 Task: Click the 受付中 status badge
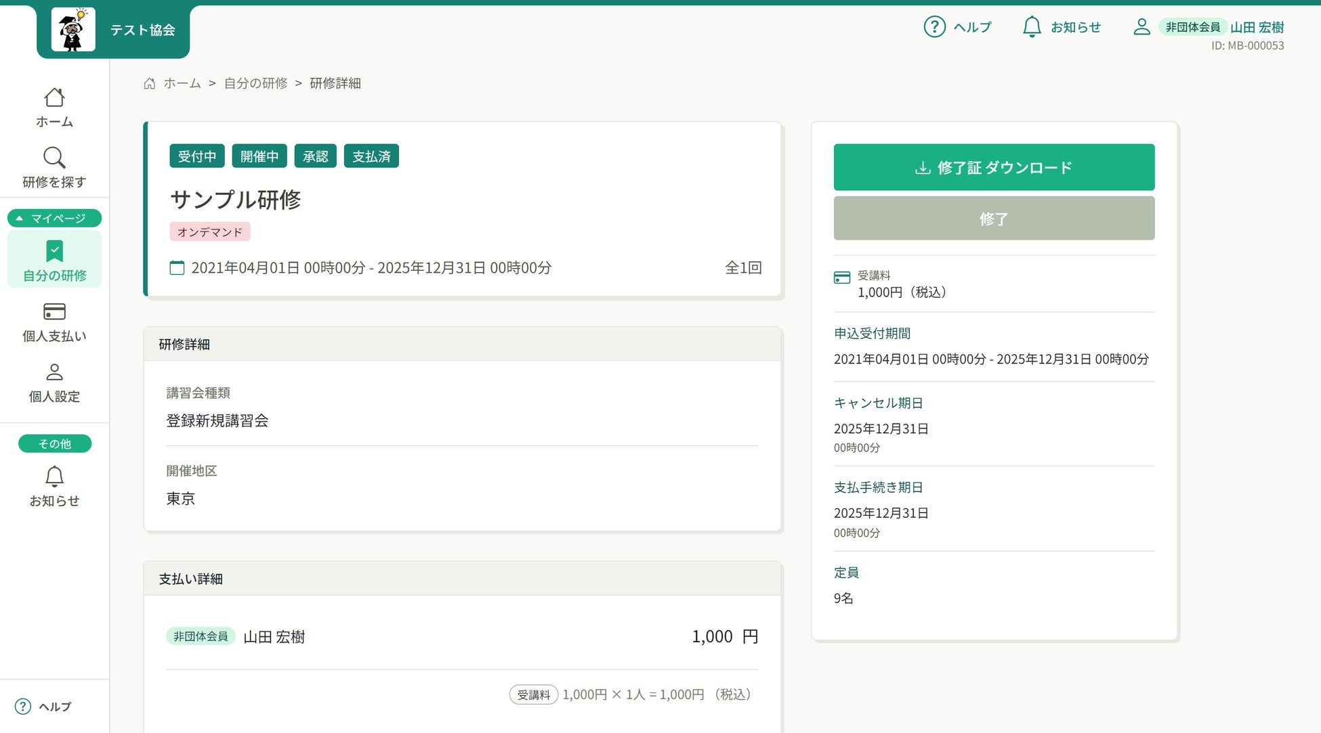196,156
